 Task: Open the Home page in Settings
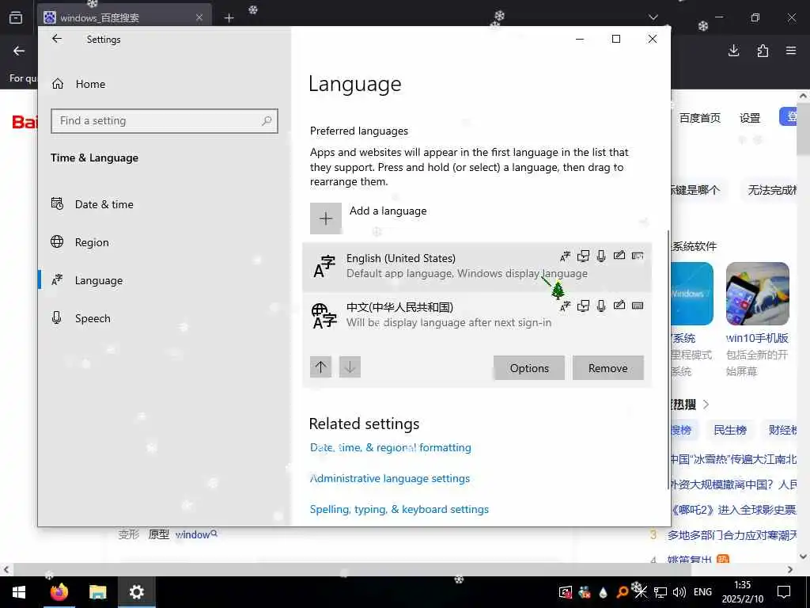[x=79, y=84]
